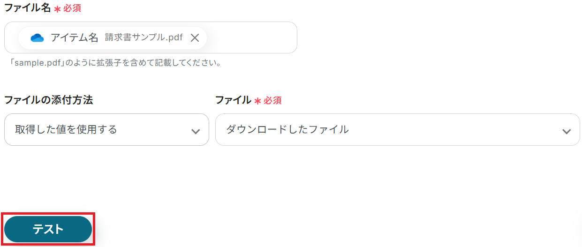Click the ファイルの添付方法 label
This screenshot has height=247, width=582.
(48, 100)
